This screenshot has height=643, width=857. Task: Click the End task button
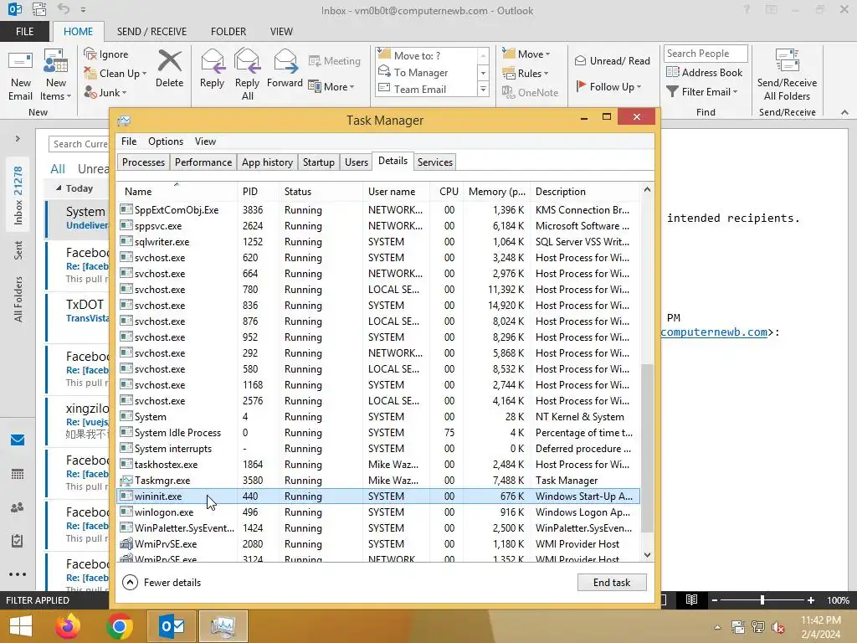point(612,583)
